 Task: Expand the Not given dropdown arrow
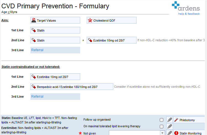(162, 133)
